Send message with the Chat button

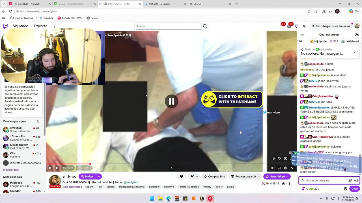(355, 189)
